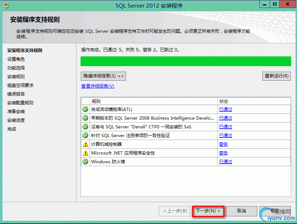The image size is (297, 224).
Task: Select 完成 step in sidebar
Action: tap(12, 129)
